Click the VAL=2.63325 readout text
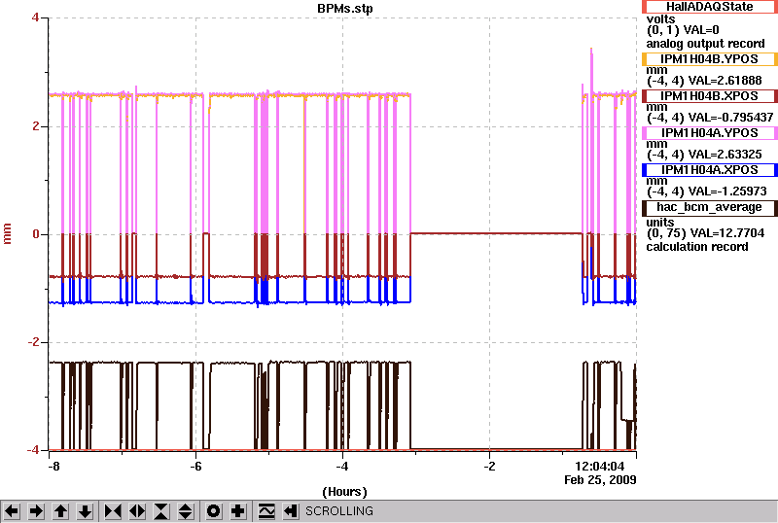This screenshot has width=778, height=523. (724, 155)
